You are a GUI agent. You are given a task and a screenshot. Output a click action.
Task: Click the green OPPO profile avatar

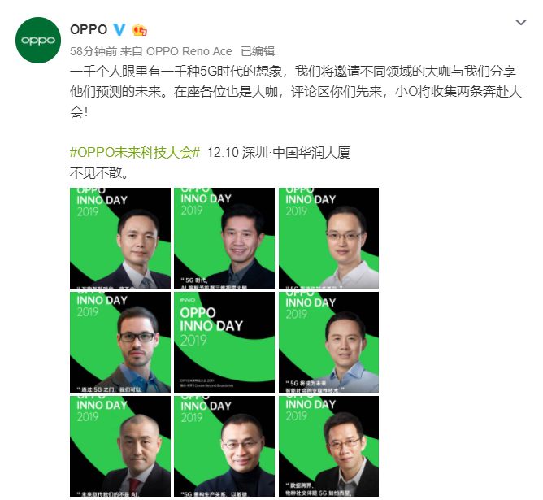[38, 40]
